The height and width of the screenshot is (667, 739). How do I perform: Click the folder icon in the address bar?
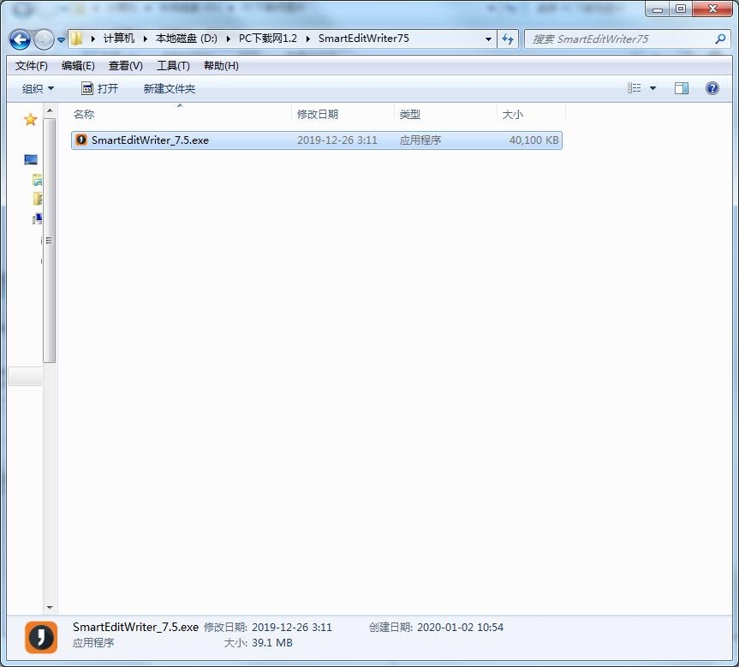(x=76, y=39)
